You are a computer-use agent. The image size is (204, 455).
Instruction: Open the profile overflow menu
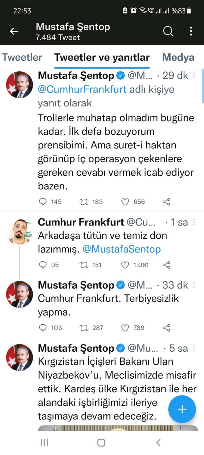click(x=191, y=31)
